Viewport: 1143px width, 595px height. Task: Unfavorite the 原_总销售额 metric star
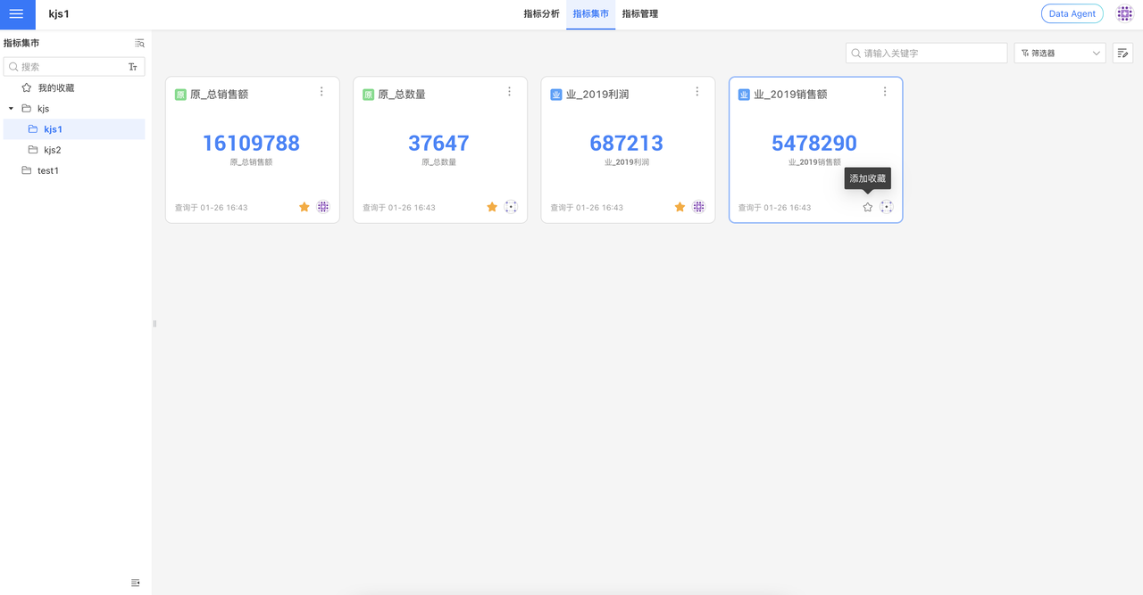tap(305, 207)
